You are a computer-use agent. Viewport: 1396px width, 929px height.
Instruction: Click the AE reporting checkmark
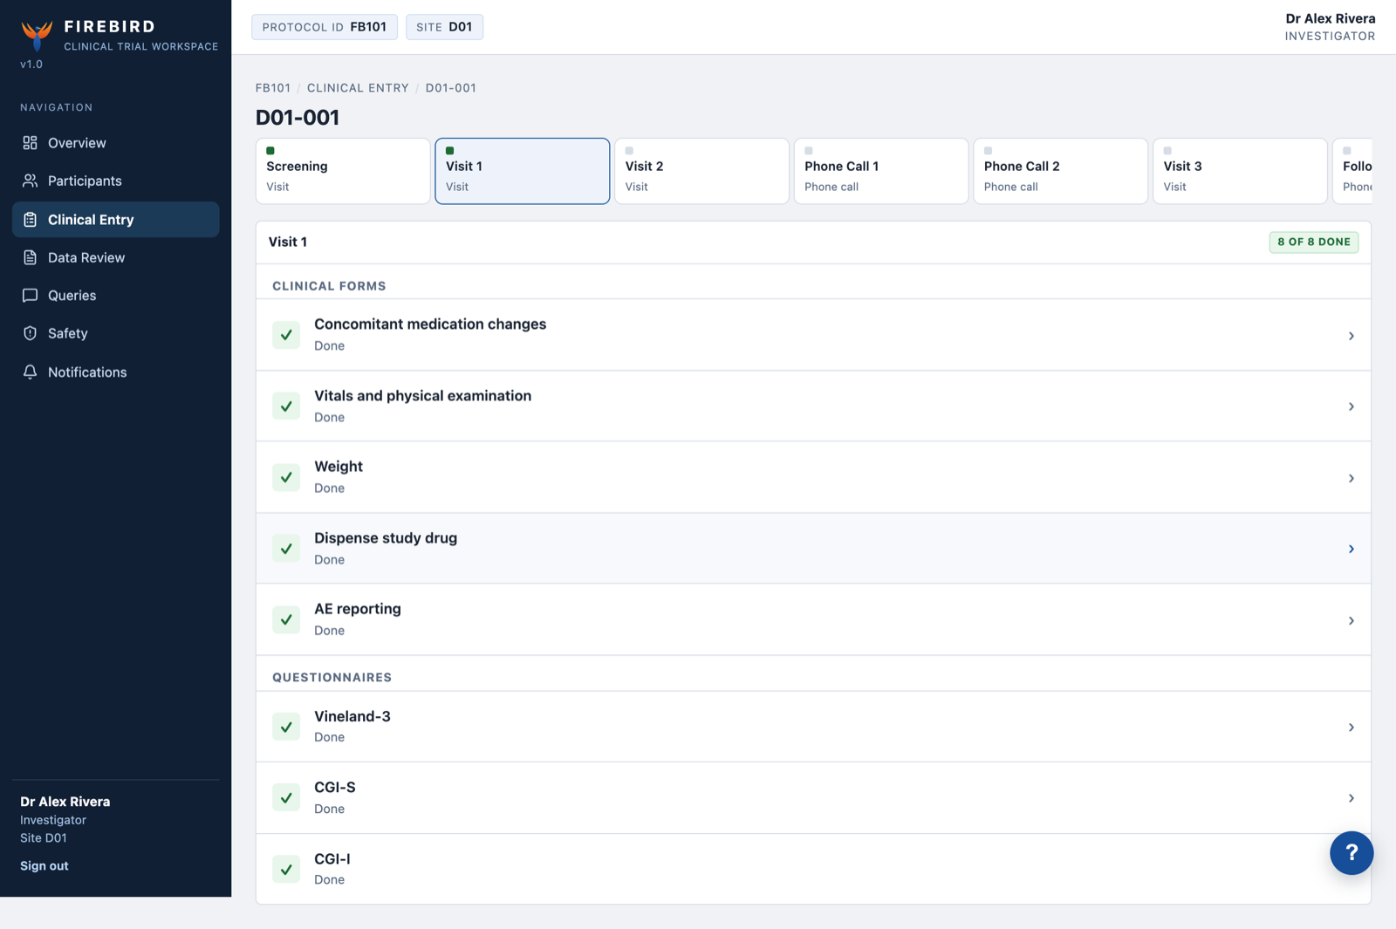[286, 619]
